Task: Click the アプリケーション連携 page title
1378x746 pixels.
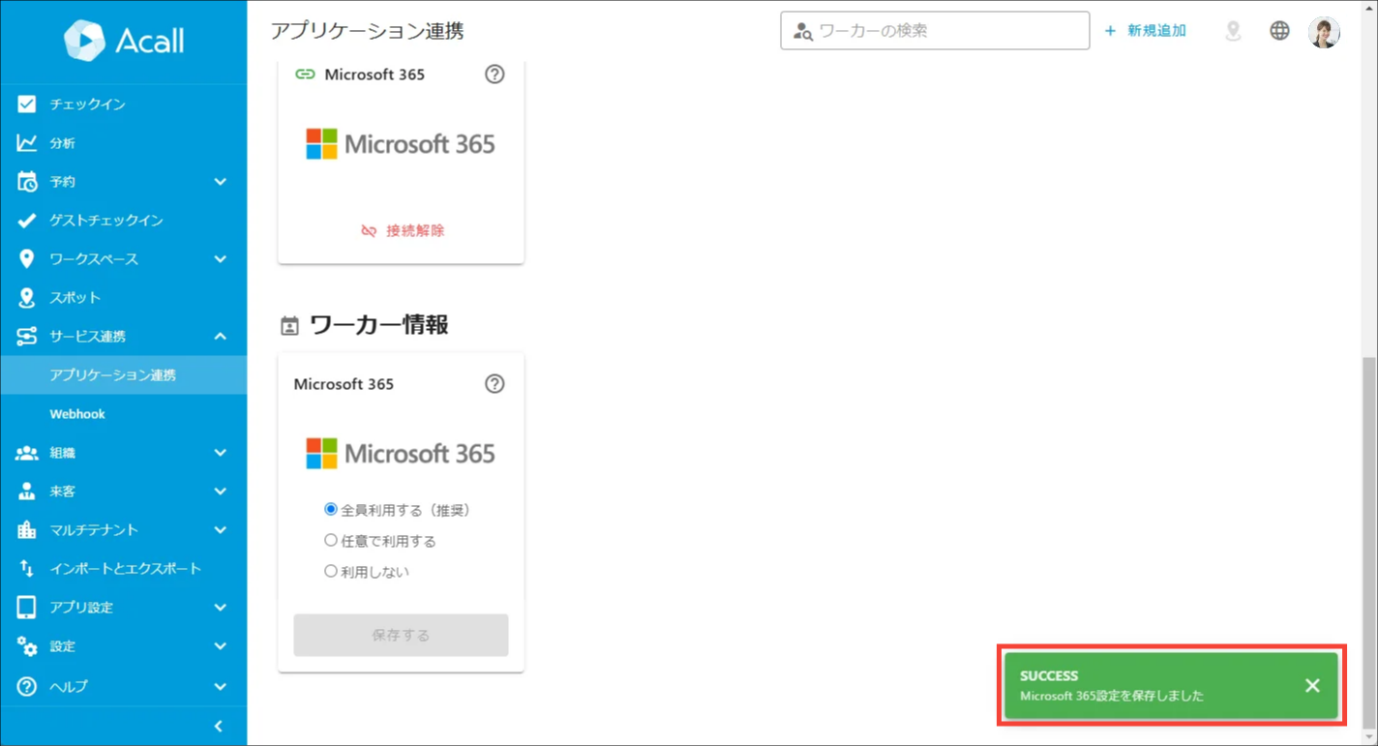Action: [x=368, y=31]
